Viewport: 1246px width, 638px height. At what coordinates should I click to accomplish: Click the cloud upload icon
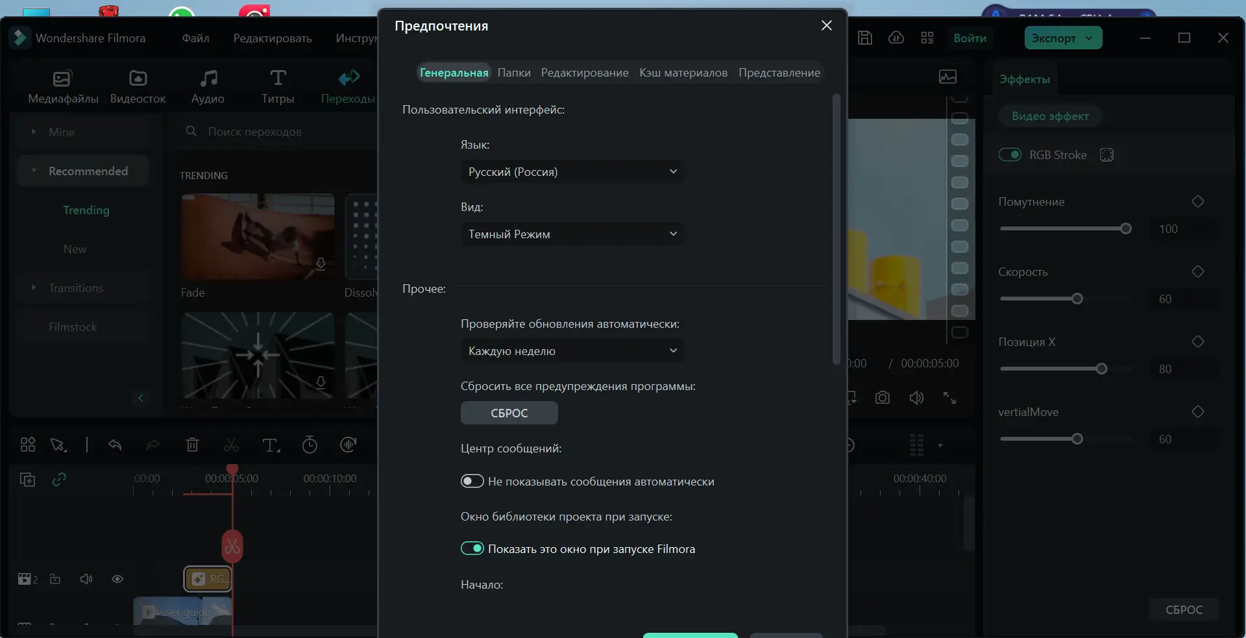click(896, 38)
